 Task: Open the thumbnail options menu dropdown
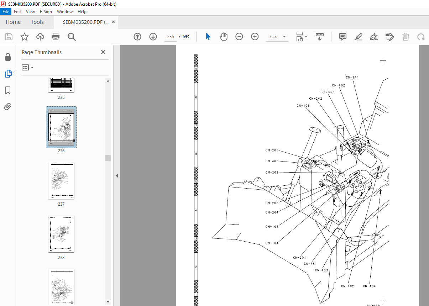[x=27, y=67]
